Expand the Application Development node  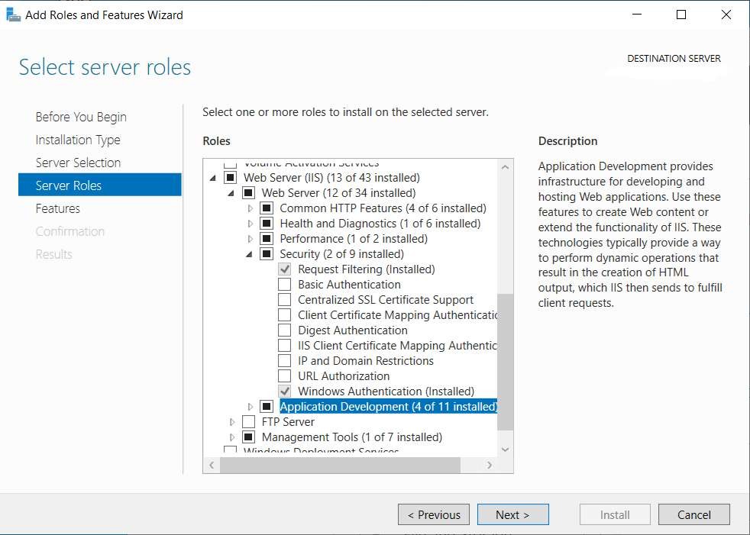[x=250, y=407]
